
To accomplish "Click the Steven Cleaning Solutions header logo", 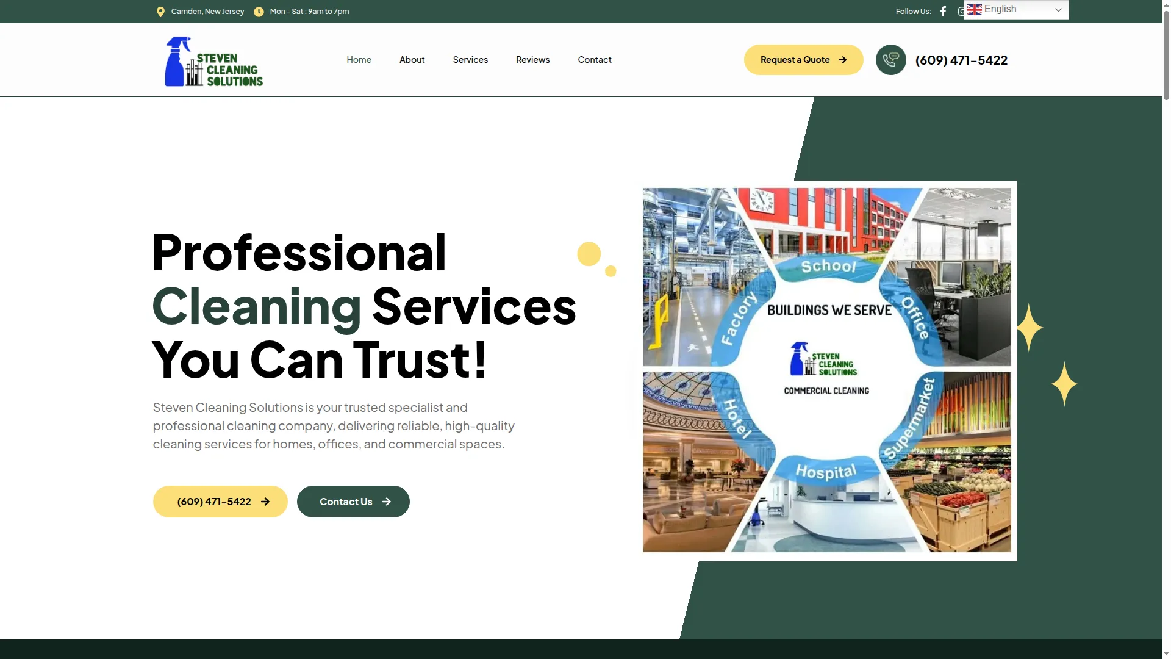I will tap(214, 61).
